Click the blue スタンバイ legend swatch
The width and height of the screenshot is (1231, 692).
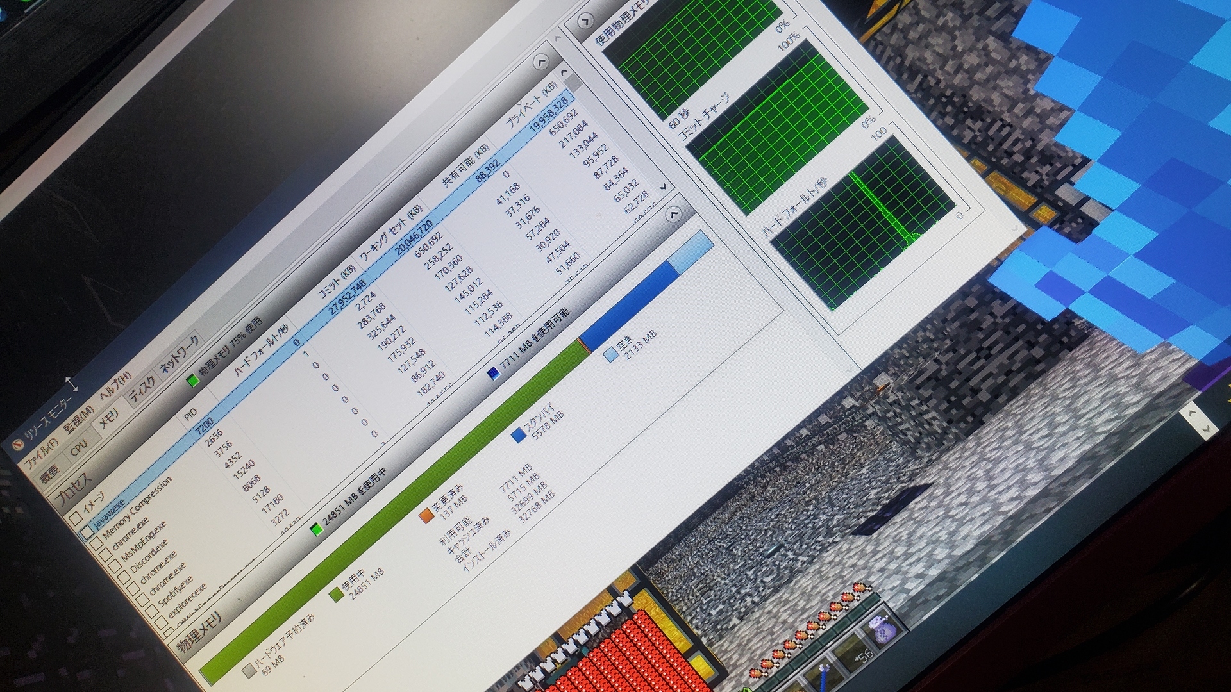coord(518,436)
